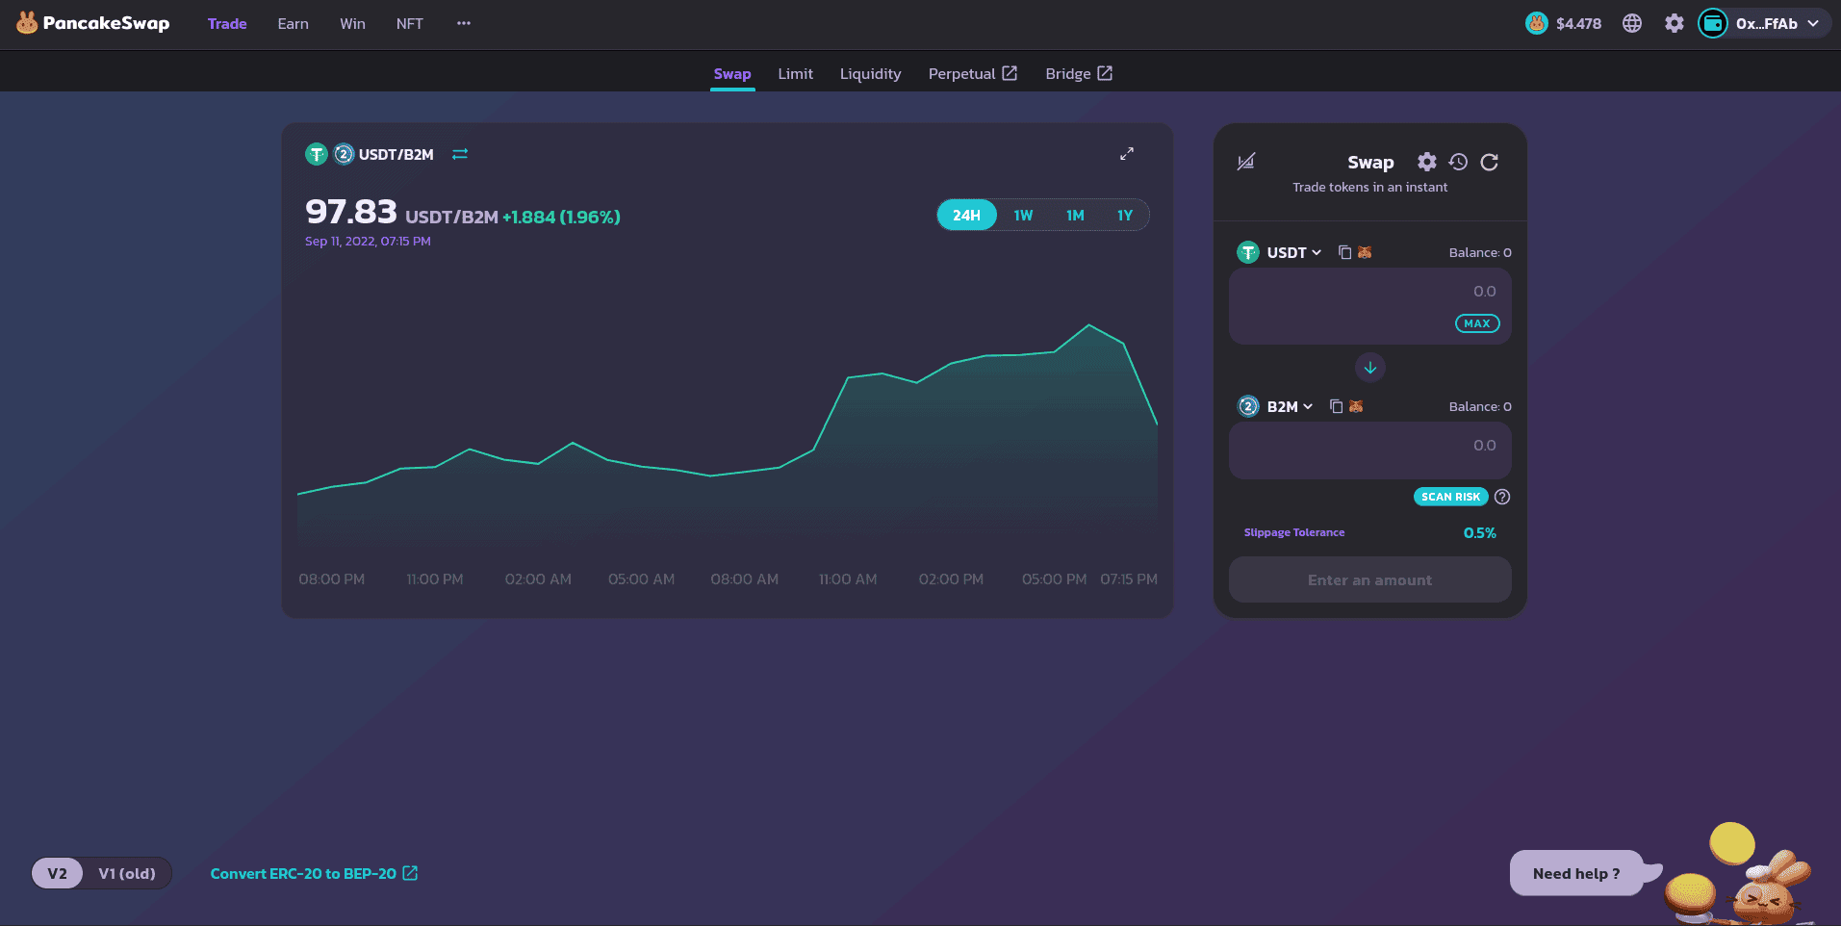1841x926 pixels.
Task: Open the Trade menu
Action: [227, 23]
